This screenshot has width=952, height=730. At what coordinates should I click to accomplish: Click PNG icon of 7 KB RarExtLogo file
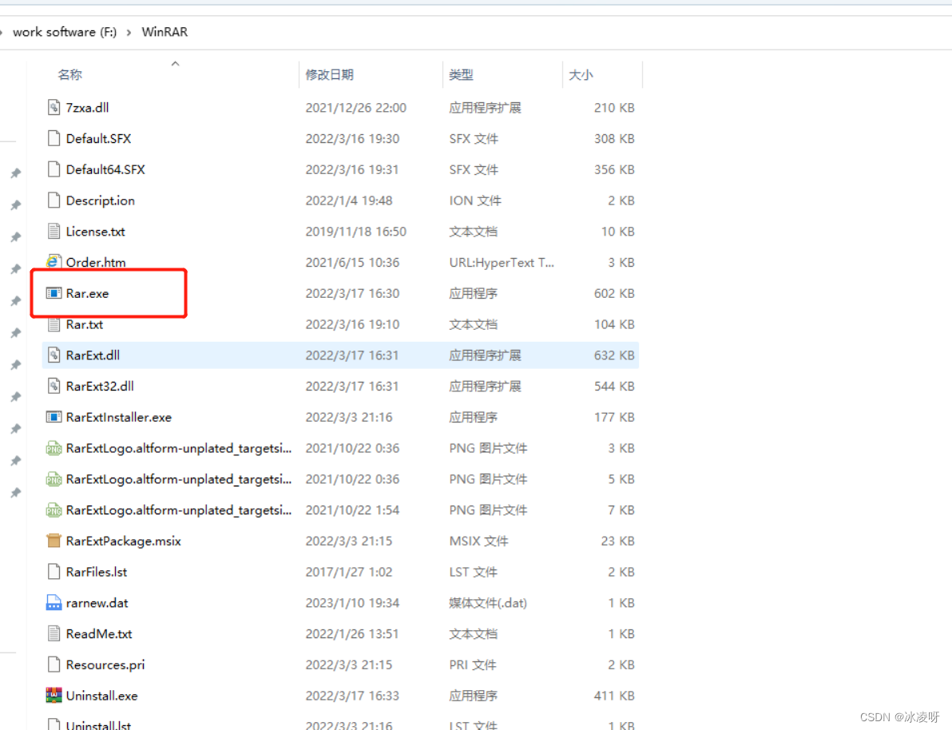tap(54, 510)
